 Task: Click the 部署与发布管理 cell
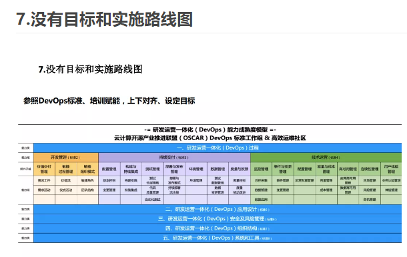click(x=174, y=169)
